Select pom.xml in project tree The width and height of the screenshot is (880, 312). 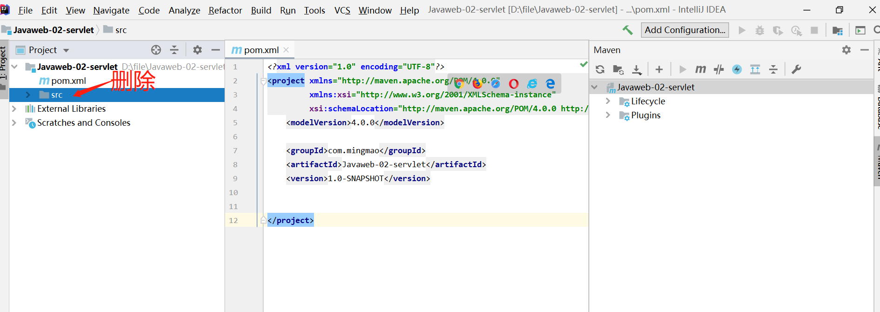pyautogui.click(x=68, y=81)
